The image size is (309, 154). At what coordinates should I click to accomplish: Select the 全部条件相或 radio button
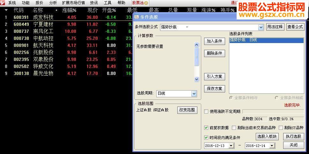277,98
